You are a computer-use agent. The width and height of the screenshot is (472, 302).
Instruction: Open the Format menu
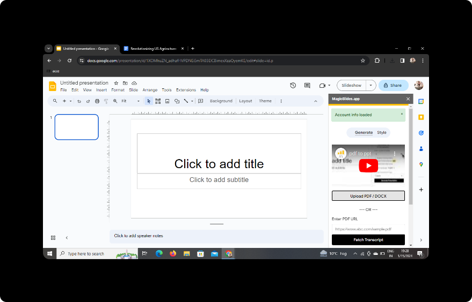pyautogui.click(x=118, y=90)
